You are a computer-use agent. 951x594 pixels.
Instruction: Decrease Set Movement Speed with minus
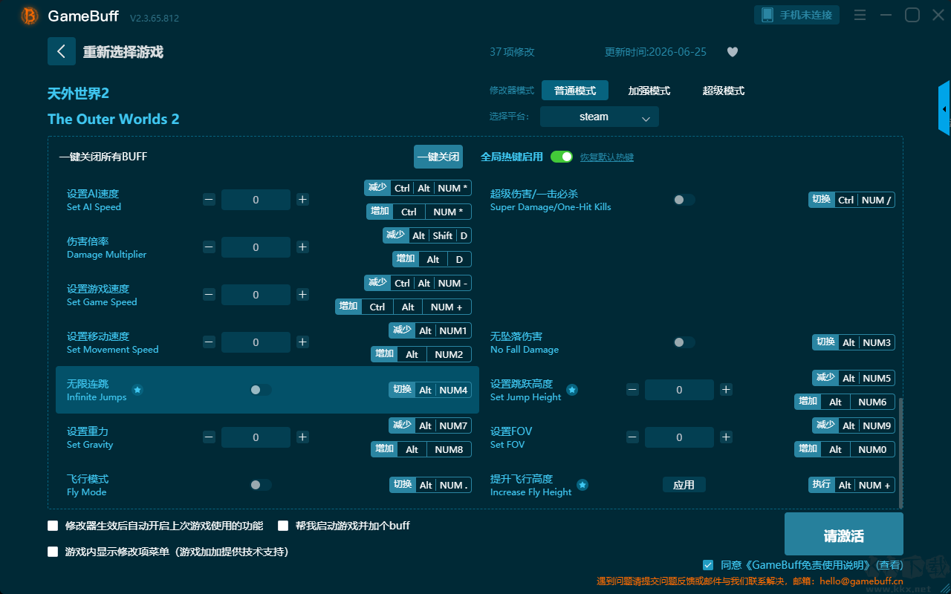coord(209,342)
